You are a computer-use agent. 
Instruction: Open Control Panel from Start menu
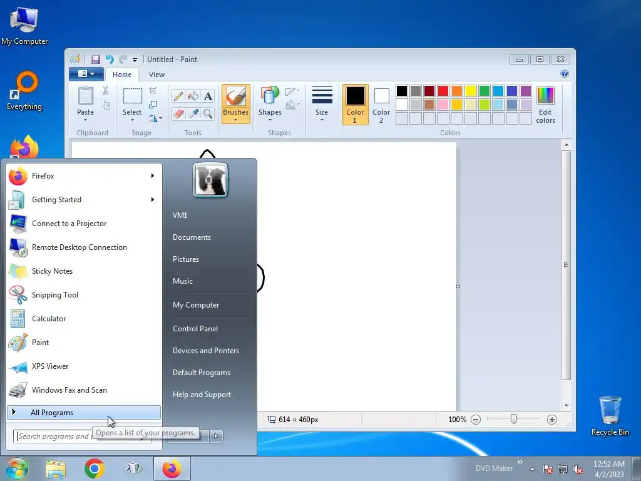195,329
